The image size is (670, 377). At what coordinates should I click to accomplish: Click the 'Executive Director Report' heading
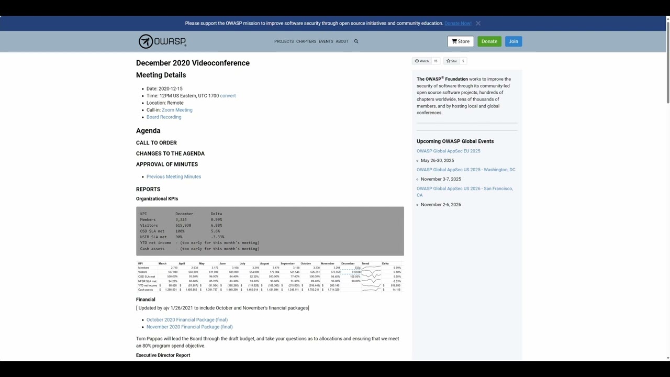pos(163,355)
